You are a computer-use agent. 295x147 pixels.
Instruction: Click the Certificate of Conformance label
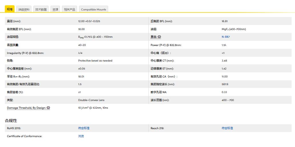pos(25,136)
